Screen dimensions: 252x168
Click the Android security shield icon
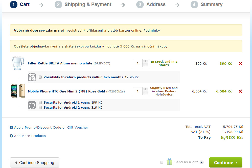click(32, 105)
